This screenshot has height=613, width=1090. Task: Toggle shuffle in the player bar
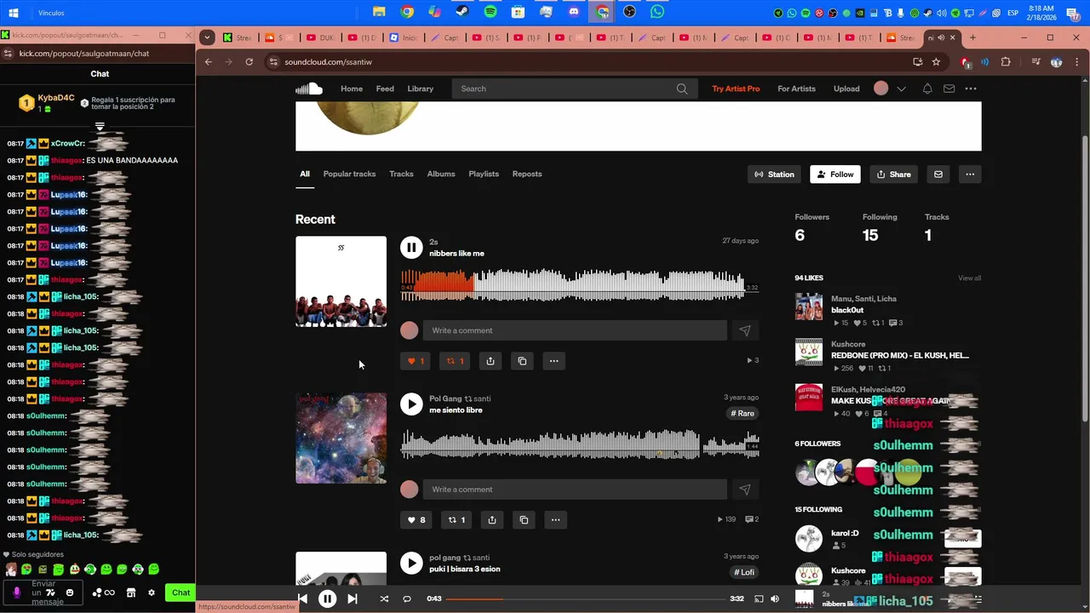[384, 599]
